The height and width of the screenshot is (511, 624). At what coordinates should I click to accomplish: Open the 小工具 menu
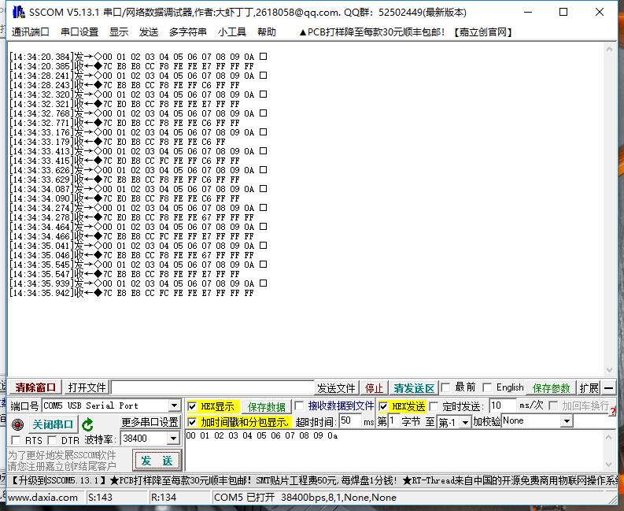coord(232,31)
